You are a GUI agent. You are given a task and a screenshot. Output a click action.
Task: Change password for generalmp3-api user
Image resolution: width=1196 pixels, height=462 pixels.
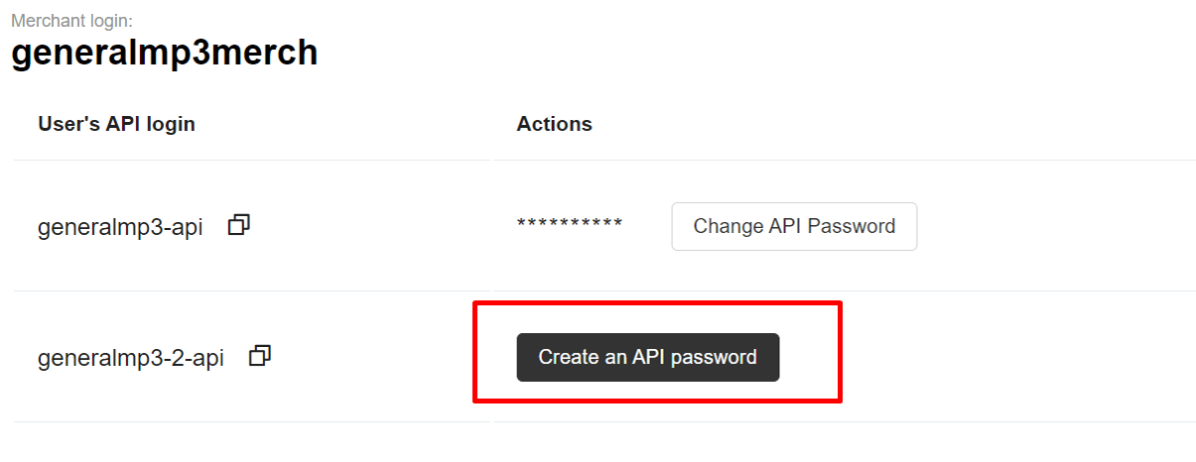coord(794,226)
